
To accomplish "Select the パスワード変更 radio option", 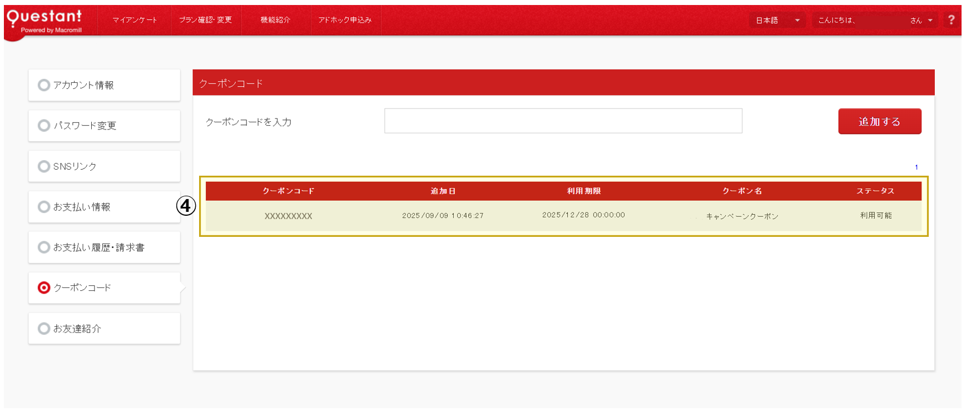I will click(44, 126).
